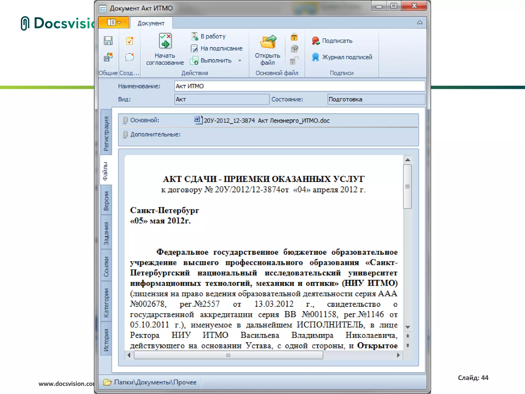525x394 pixels.
Task: Click preview scroll up arrow
Action: [x=408, y=160]
